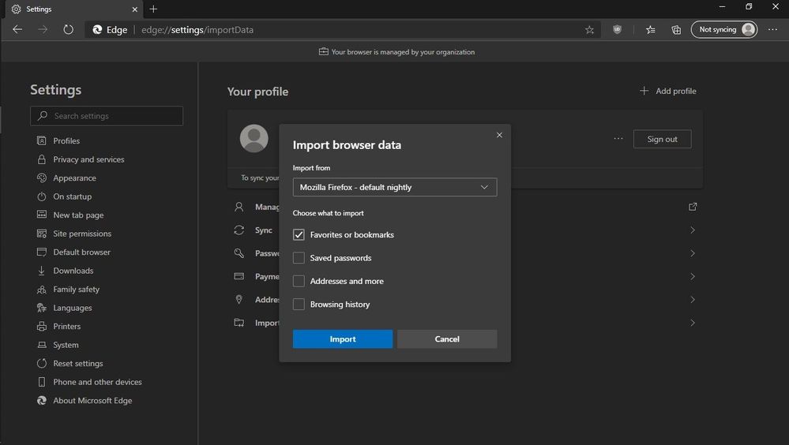This screenshot has height=445, width=789.
Task: Open profile more options ellipsis
Action: 618,139
